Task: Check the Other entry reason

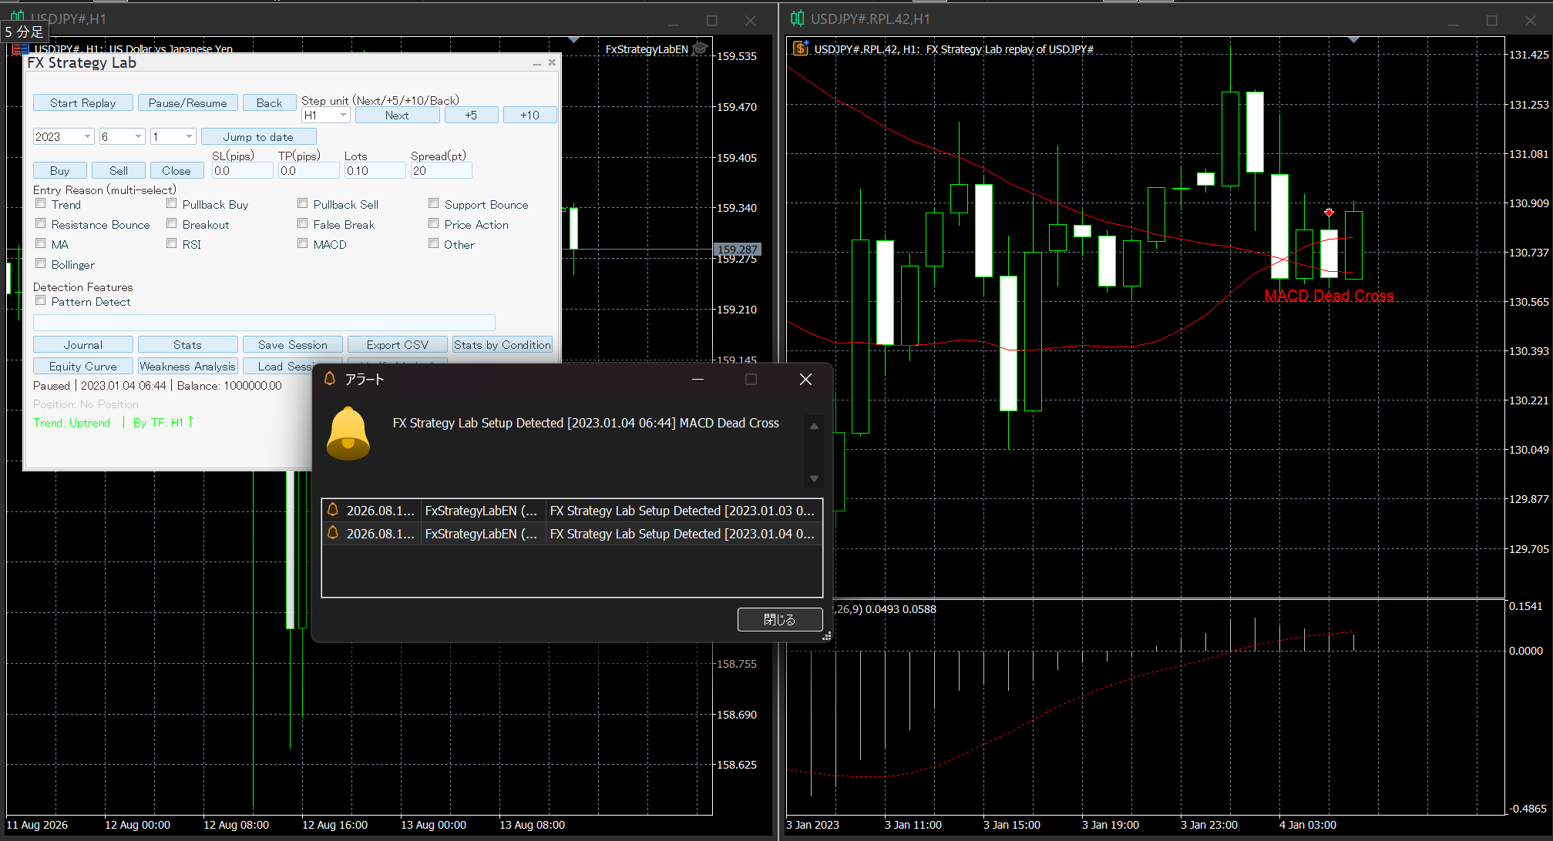Action: pyautogui.click(x=434, y=244)
